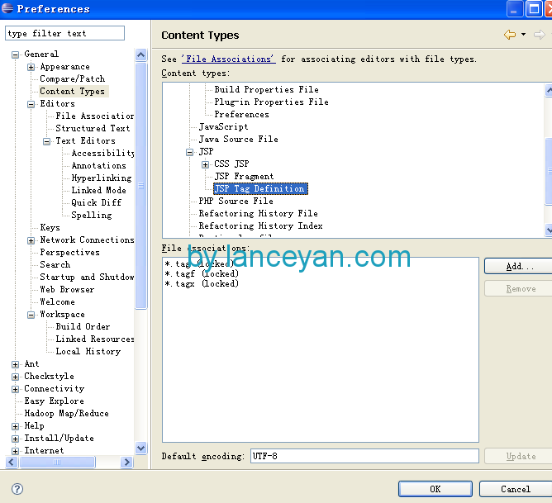Select File Associations under Editors

coord(94,116)
